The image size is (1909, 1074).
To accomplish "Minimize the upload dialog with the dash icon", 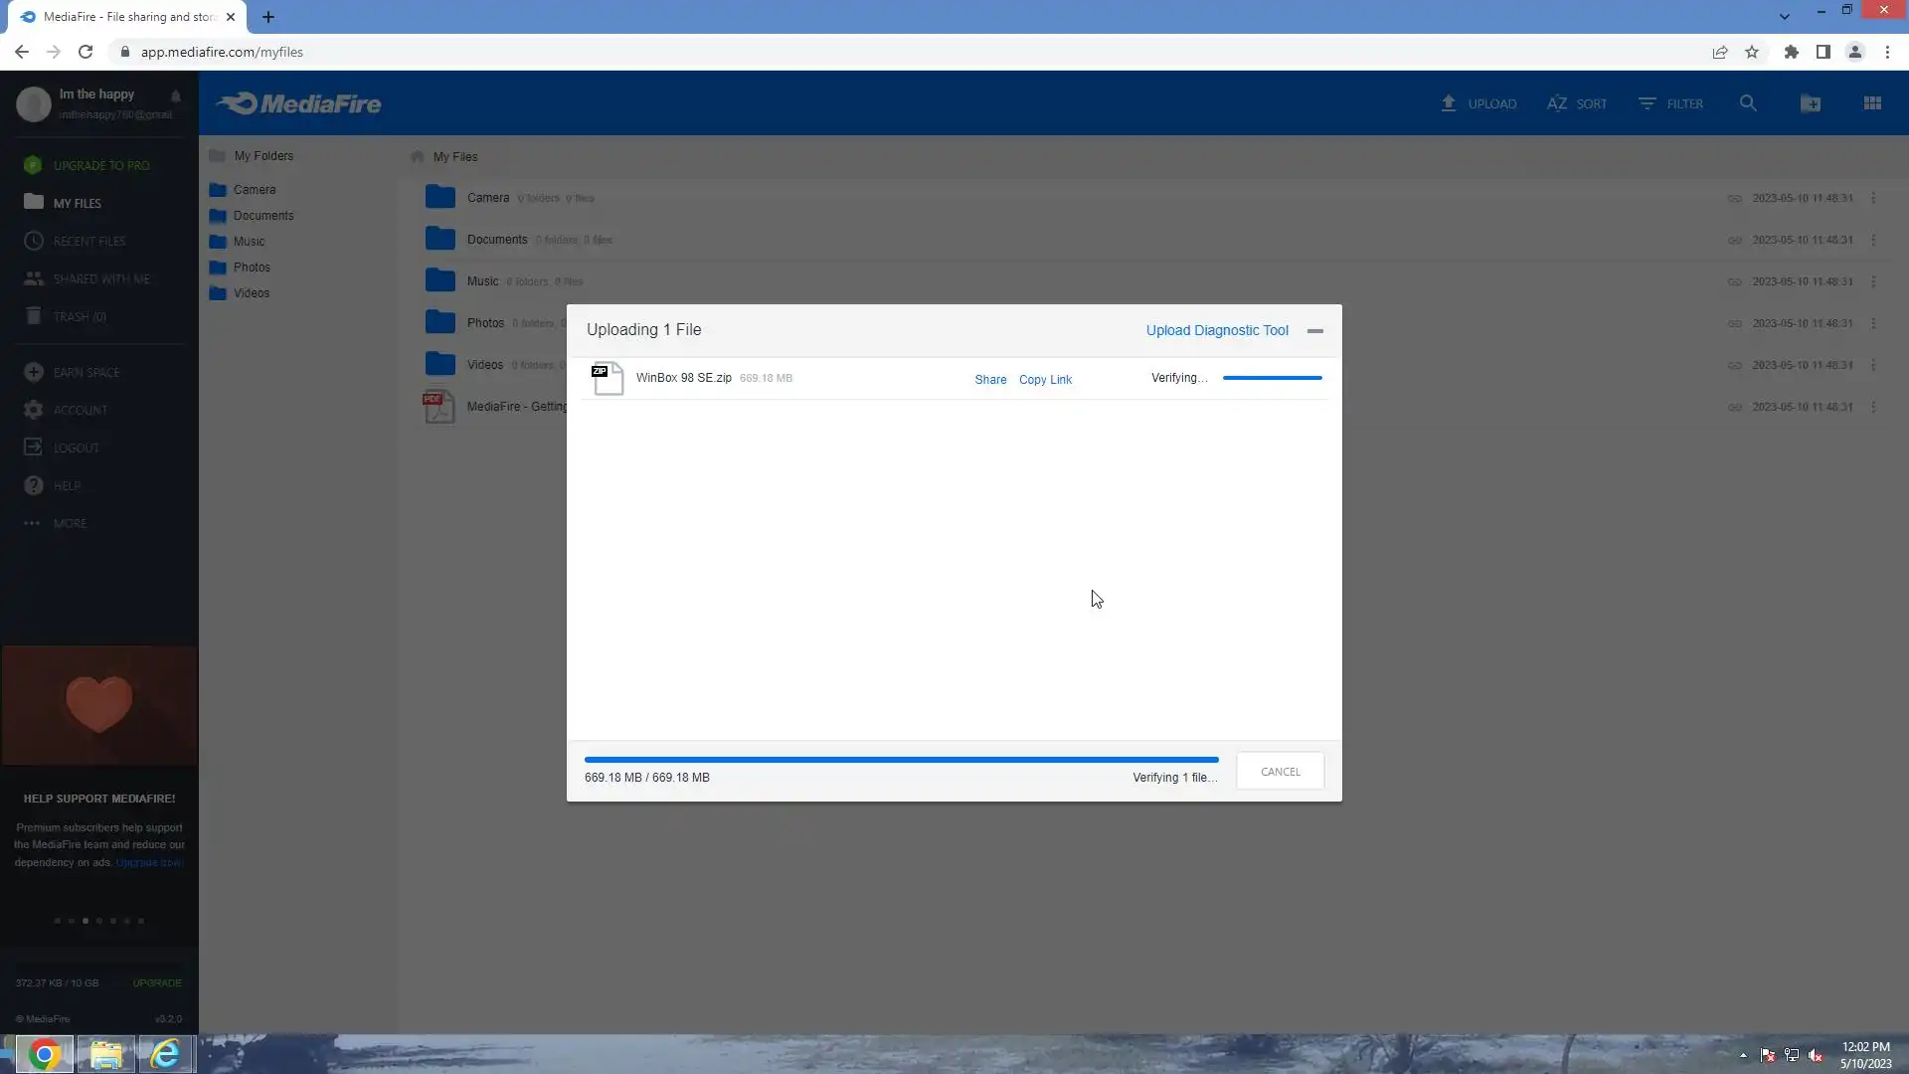I will click(1314, 331).
